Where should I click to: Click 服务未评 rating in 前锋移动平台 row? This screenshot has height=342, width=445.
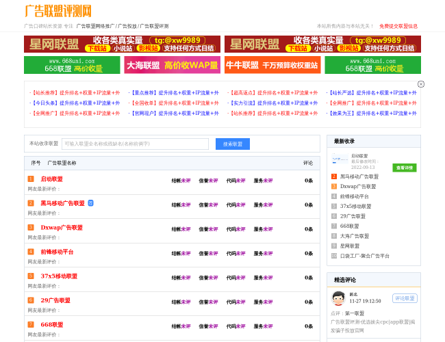[x=263, y=253]
